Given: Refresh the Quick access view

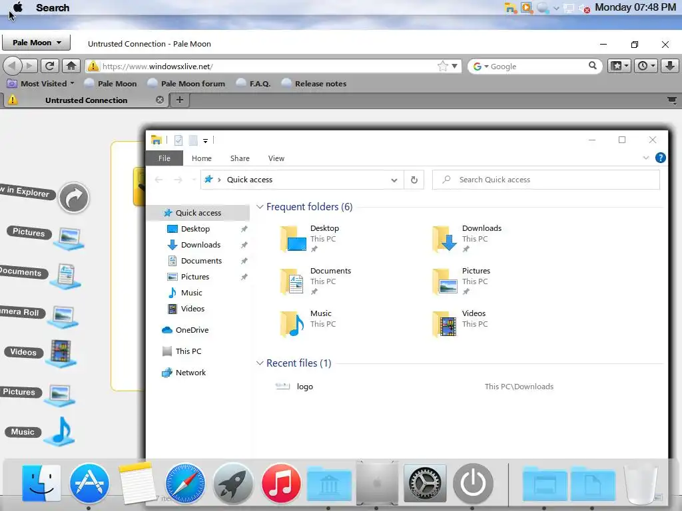Looking at the screenshot, I should point(414,180).
